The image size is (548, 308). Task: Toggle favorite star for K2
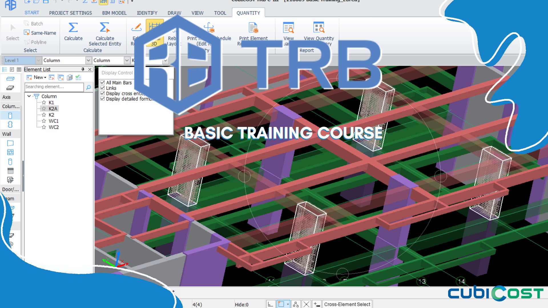[44, 115]
